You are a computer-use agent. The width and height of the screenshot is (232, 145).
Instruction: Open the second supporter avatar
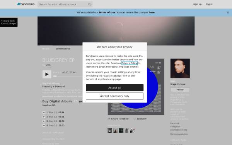coord(115,131)
